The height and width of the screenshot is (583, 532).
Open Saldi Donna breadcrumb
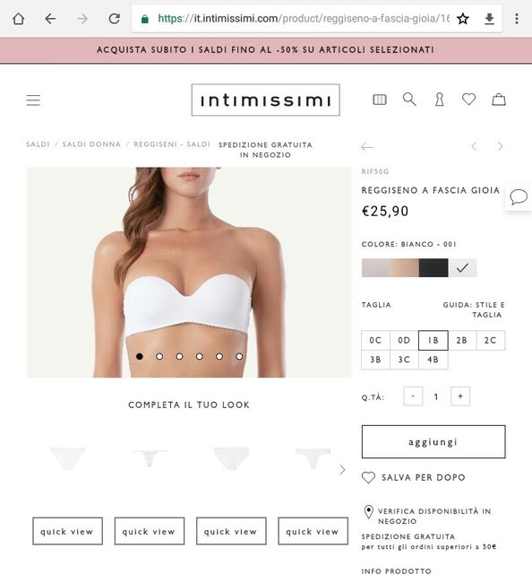91,144
